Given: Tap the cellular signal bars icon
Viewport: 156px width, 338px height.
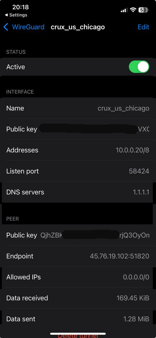Looking at the screenshot, I should pos(124,10).
